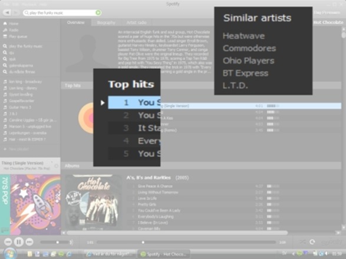Viewport: 346px width, 259px height.
Task: Click the now playing track title 'Thing (Single Version)'
Action: coord(22,163)
